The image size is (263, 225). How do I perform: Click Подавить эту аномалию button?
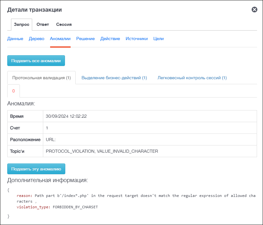pyautogui.click(x=36, y=169)
